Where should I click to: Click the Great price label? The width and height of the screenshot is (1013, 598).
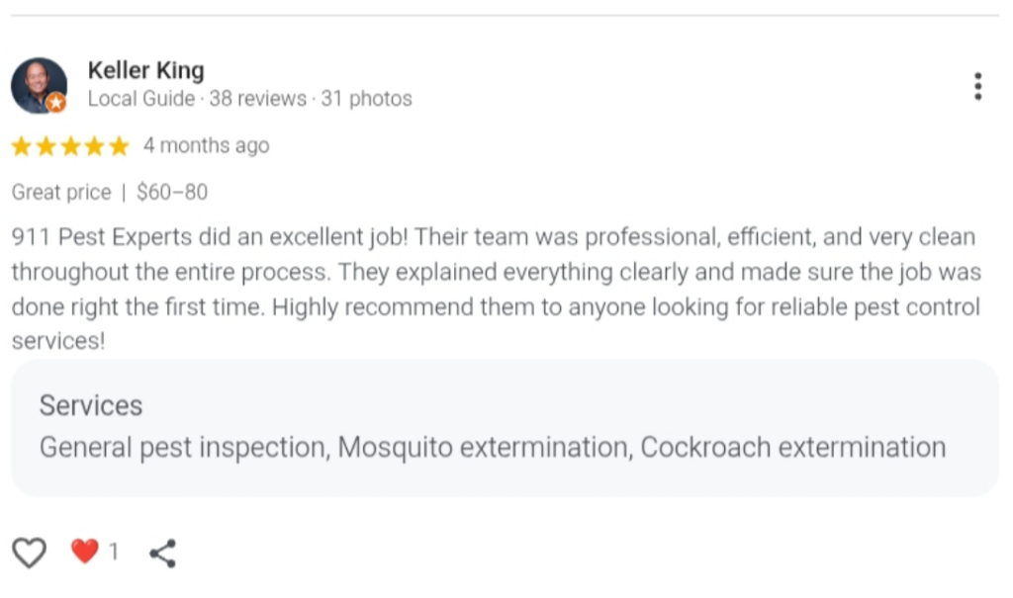pos(60,192)
